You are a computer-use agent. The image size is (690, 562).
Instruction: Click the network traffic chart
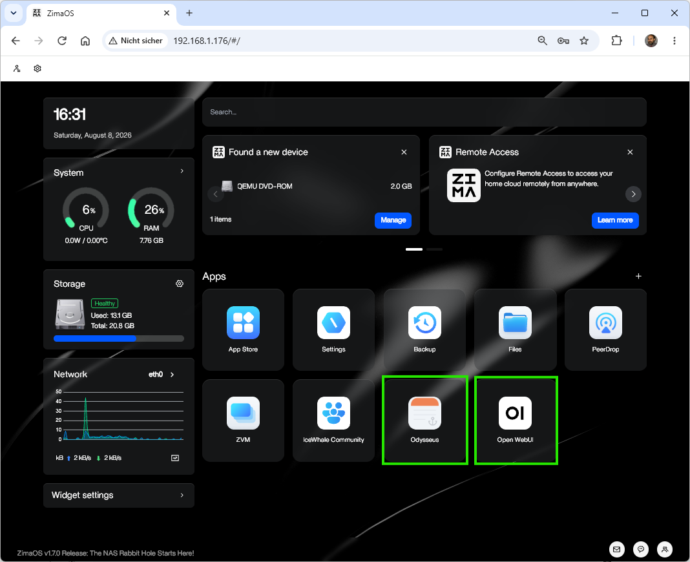119,415
